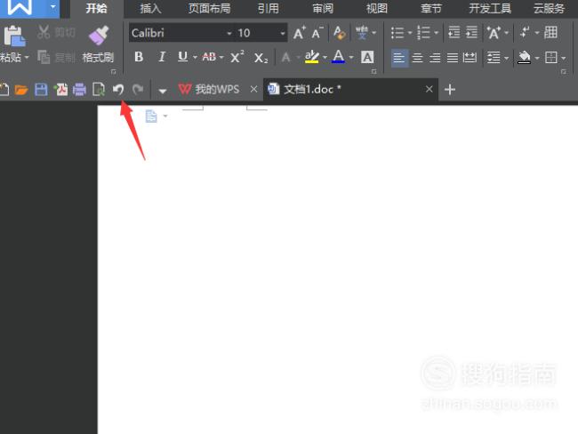Click the borders icon
578x434 pixels.
[551, 58]
